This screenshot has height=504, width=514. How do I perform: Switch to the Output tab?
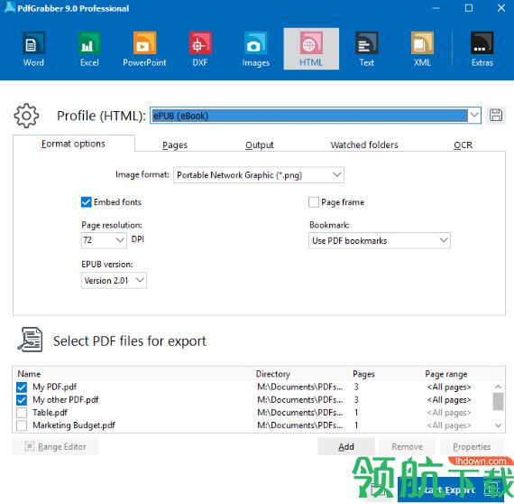tap(260, 145)
